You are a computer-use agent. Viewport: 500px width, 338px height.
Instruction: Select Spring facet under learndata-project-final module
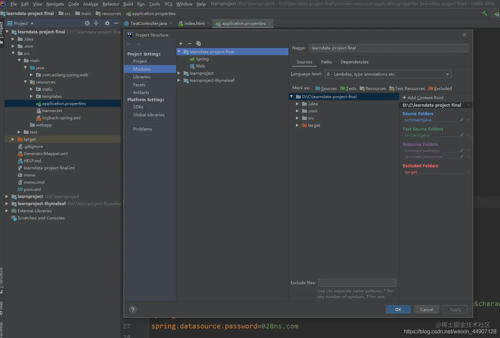click(199, 59)
